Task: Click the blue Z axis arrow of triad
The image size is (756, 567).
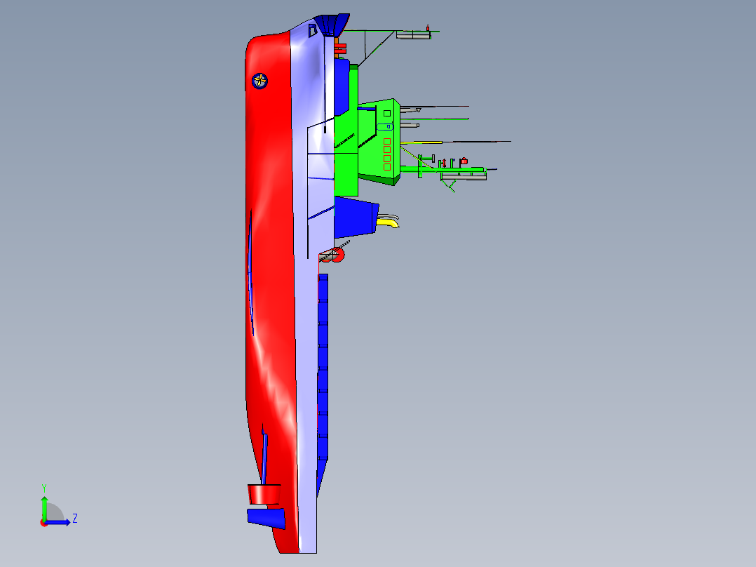Action: click(x=59, y=523)
